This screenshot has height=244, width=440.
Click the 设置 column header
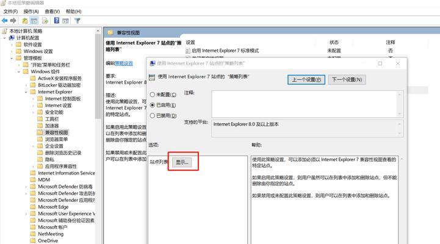click(190, 42)
